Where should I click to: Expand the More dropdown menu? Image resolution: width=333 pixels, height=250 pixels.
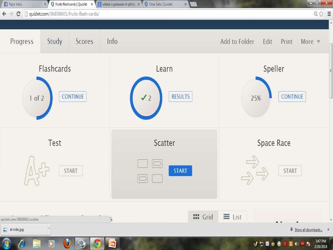point(311,41)
